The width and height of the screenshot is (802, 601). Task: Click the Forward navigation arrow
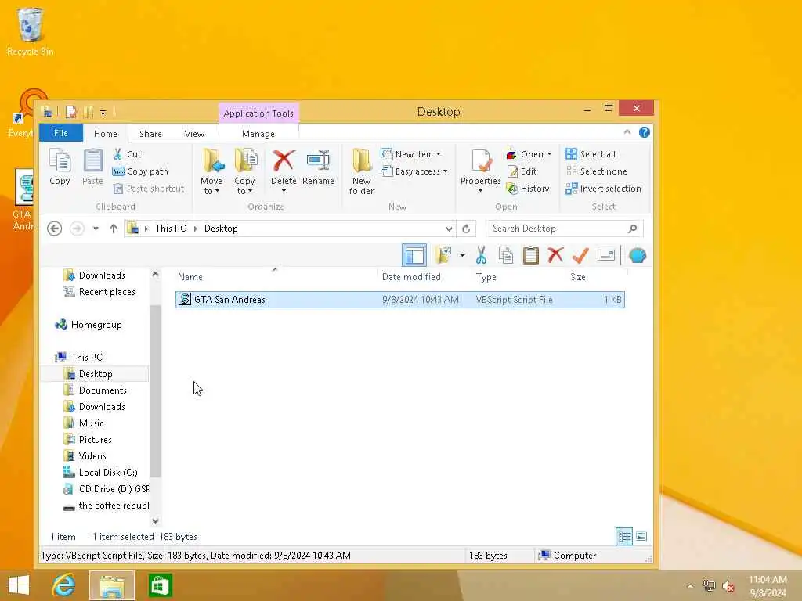(x=77, y=229)
